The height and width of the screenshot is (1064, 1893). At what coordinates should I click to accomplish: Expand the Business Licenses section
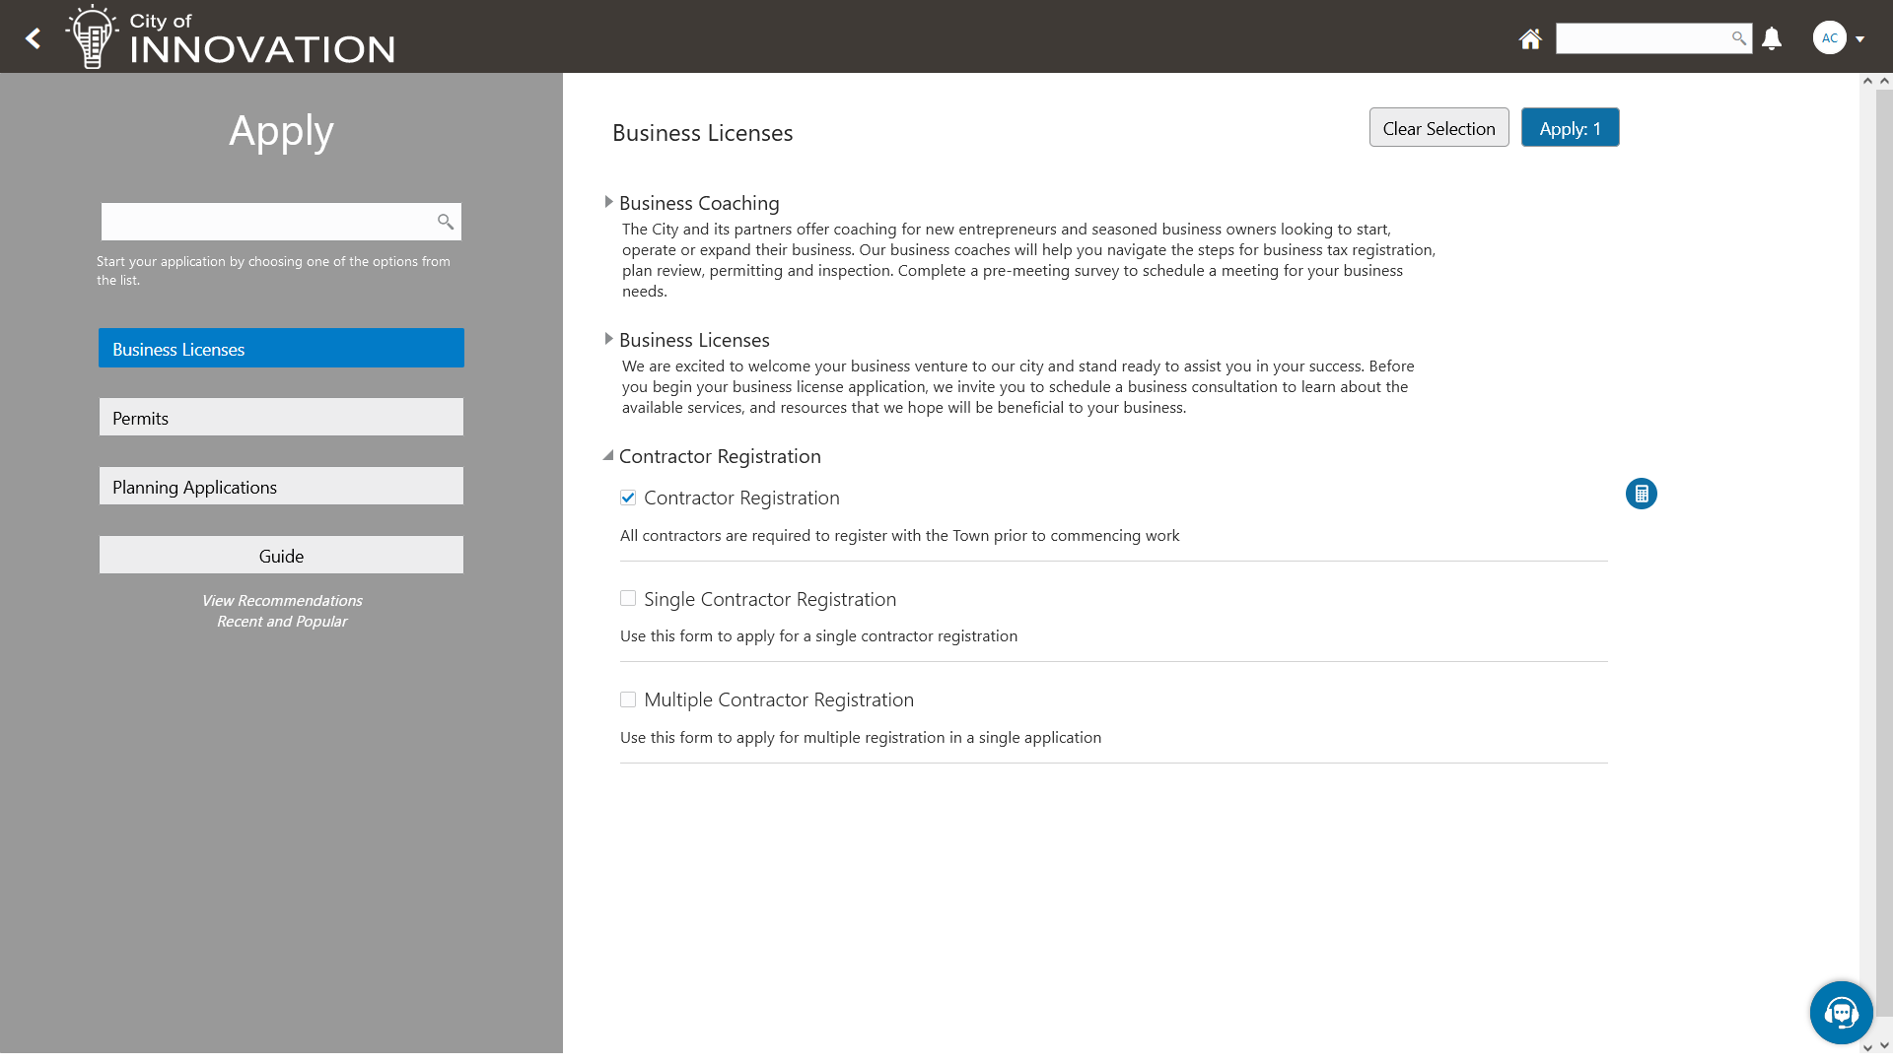click(607, 339)
